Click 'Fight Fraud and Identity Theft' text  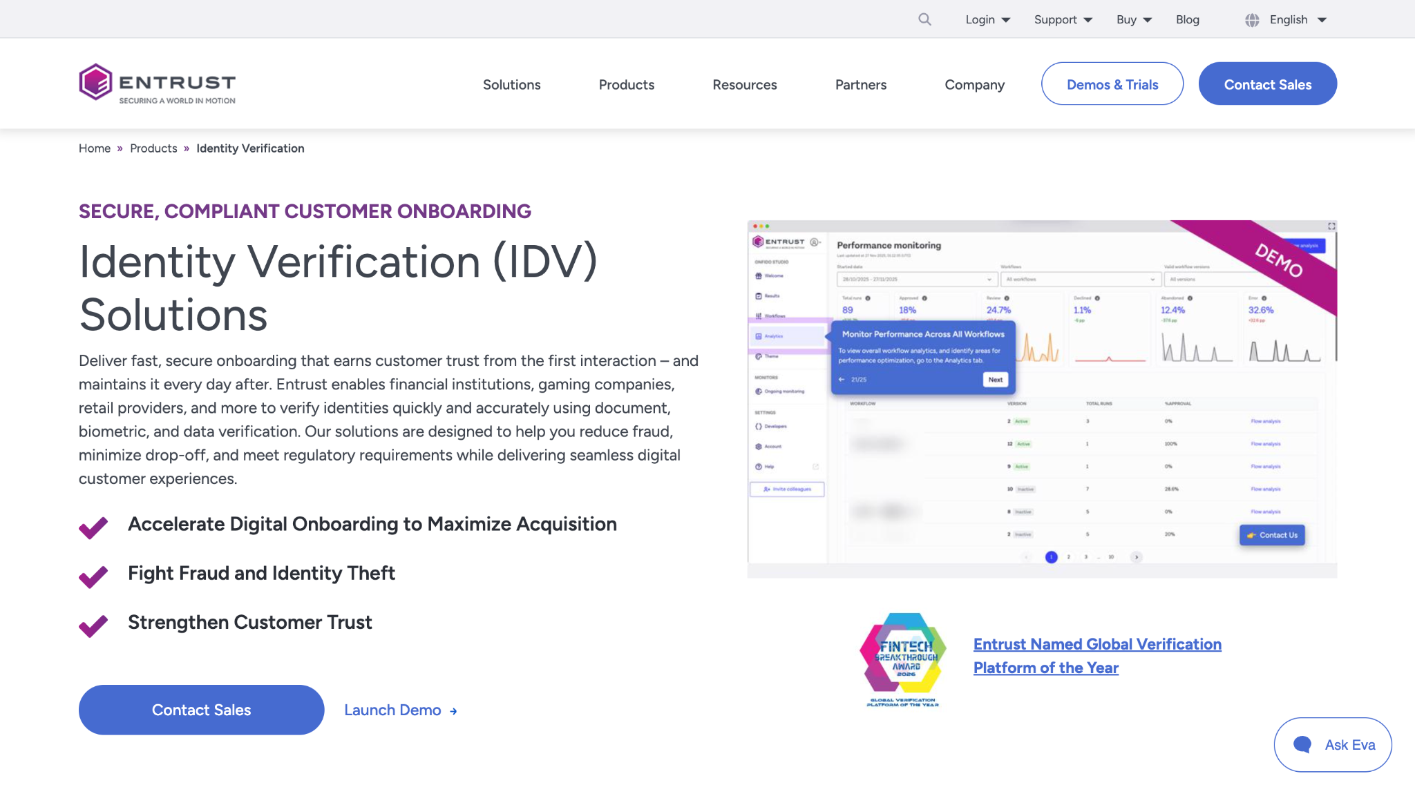click(261, 573)
